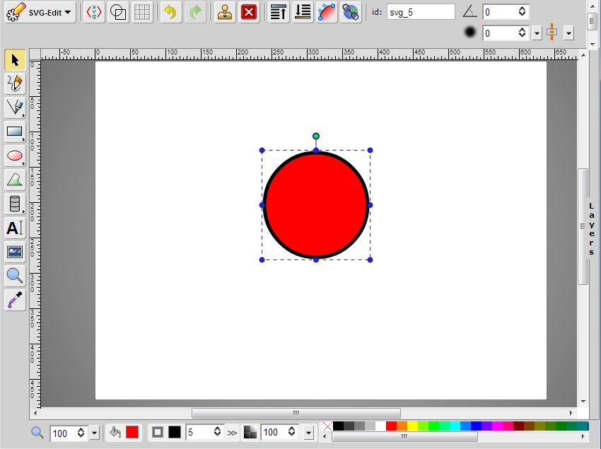Expand the Layers side panel
The image size is (601, 449).
591,229
